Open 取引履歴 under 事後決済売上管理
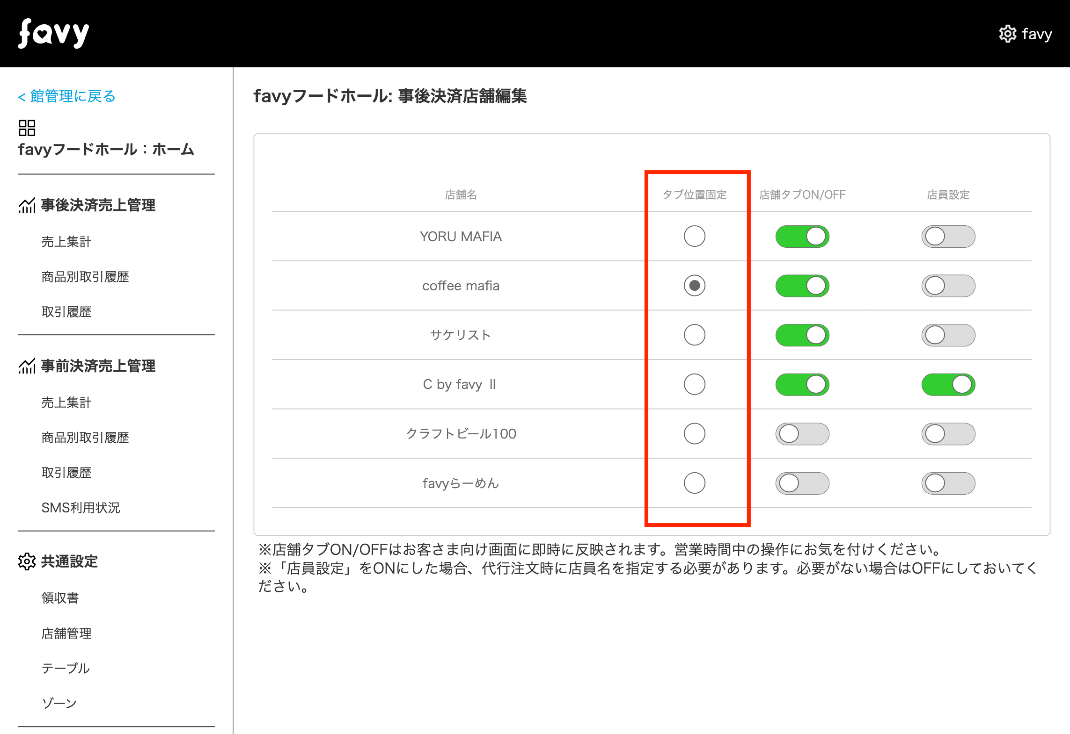The image size is (1070, 734). [66, 312]
